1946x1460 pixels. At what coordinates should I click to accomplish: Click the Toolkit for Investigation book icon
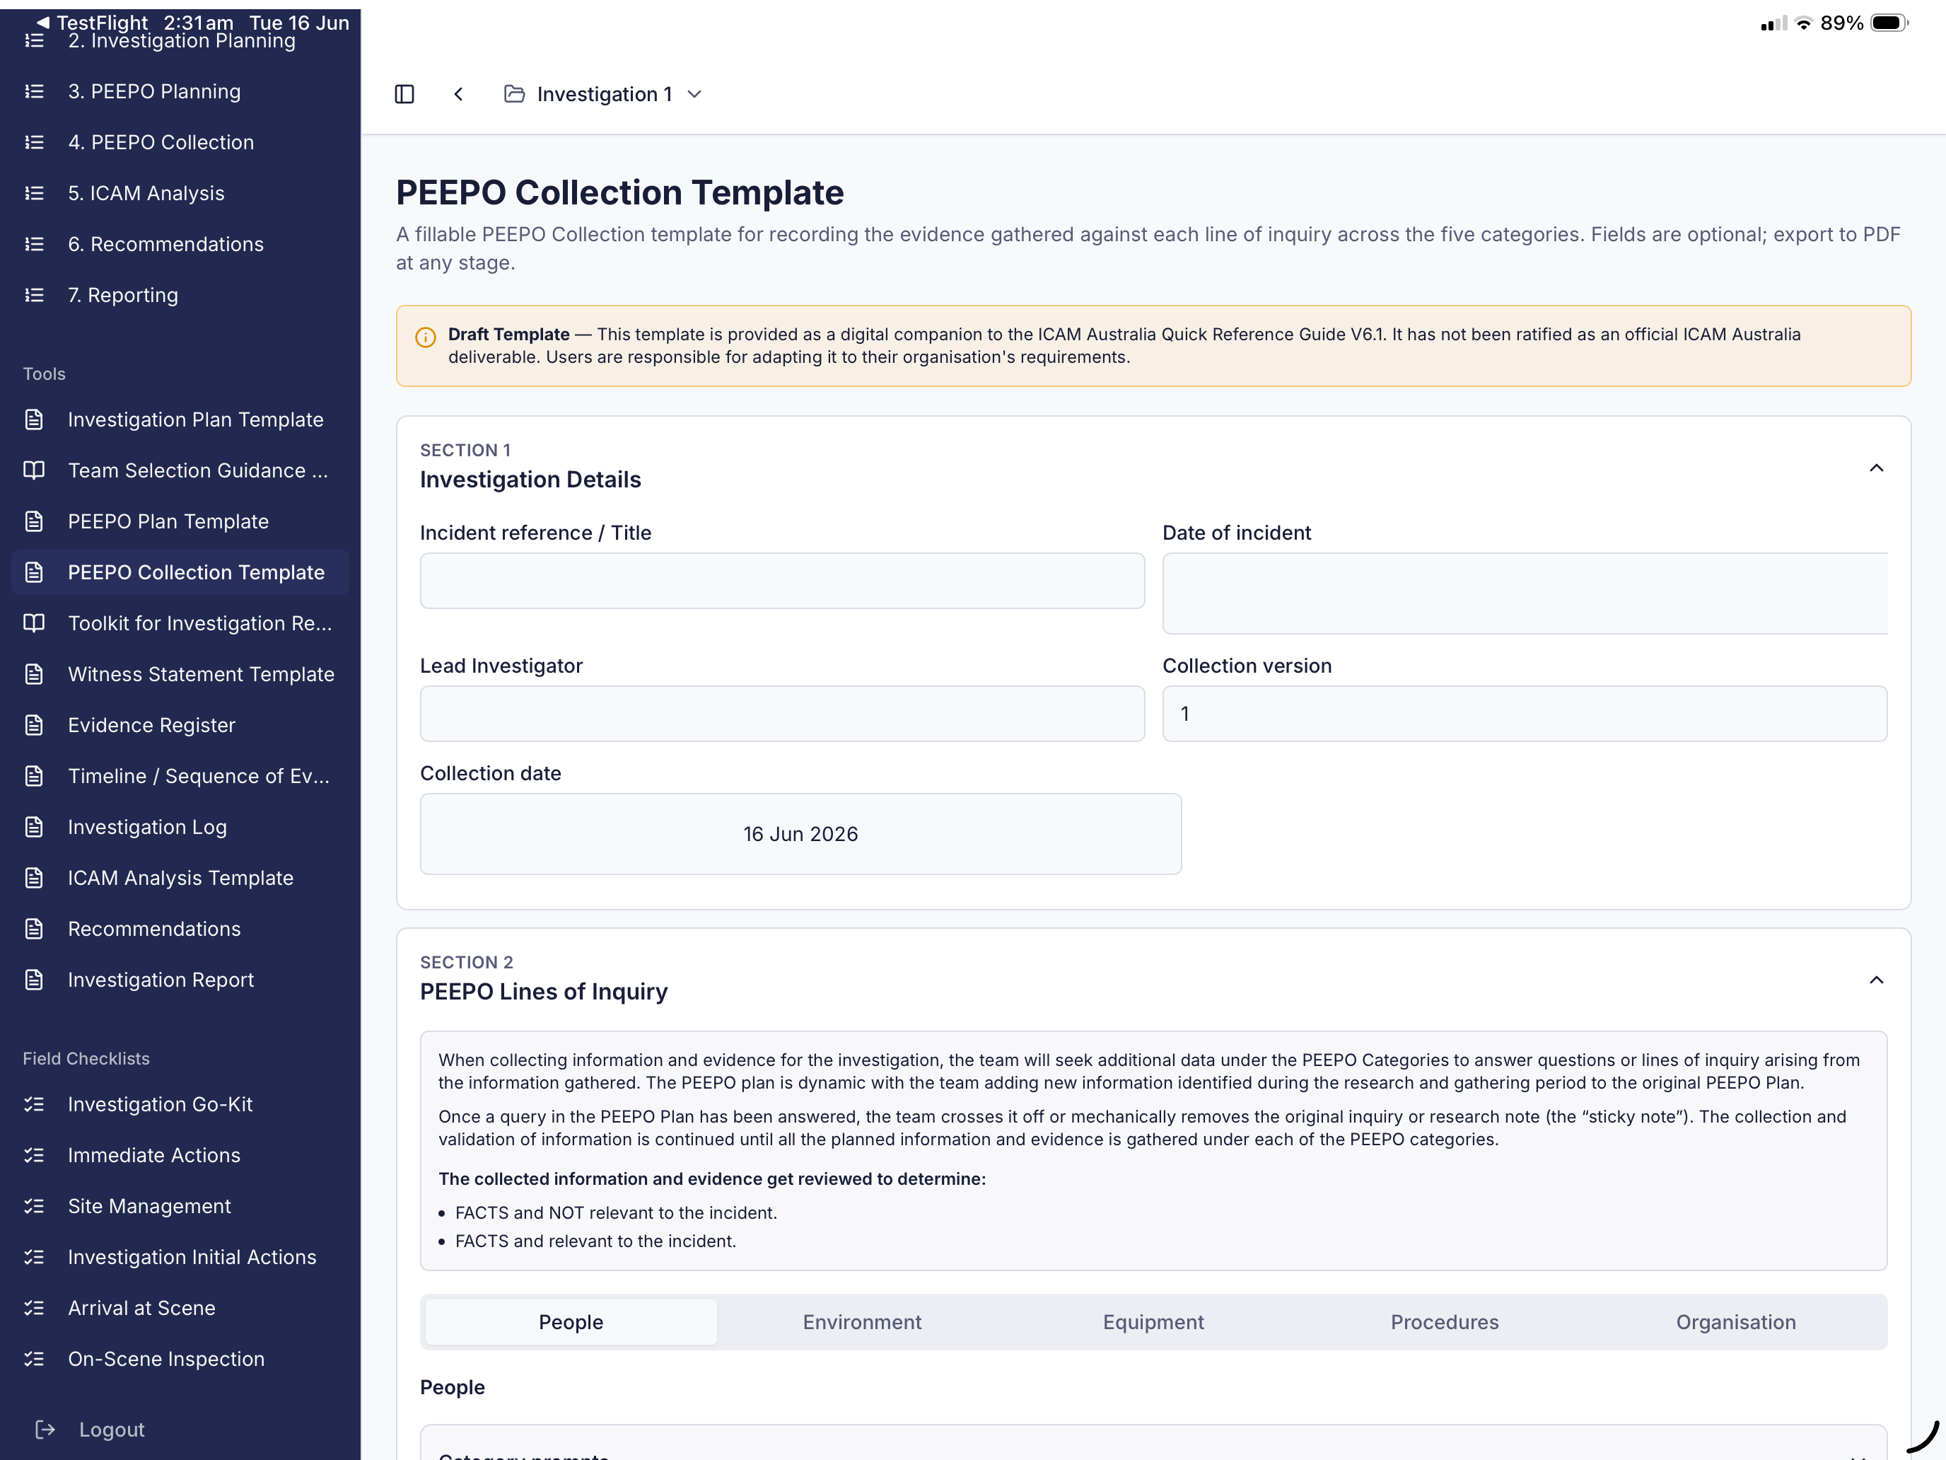tap(35, 624)
